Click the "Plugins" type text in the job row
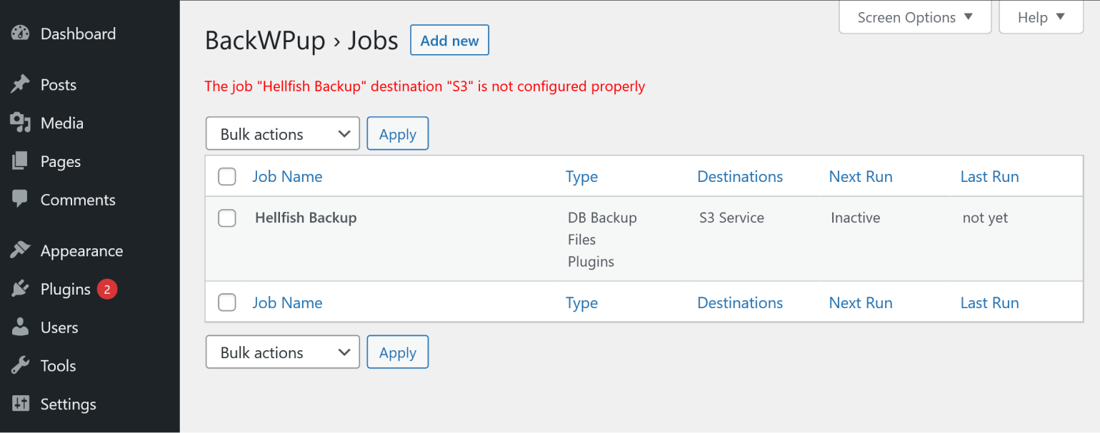The width and height of the screenshot is (1100, 433). click(x=591, y=262)
